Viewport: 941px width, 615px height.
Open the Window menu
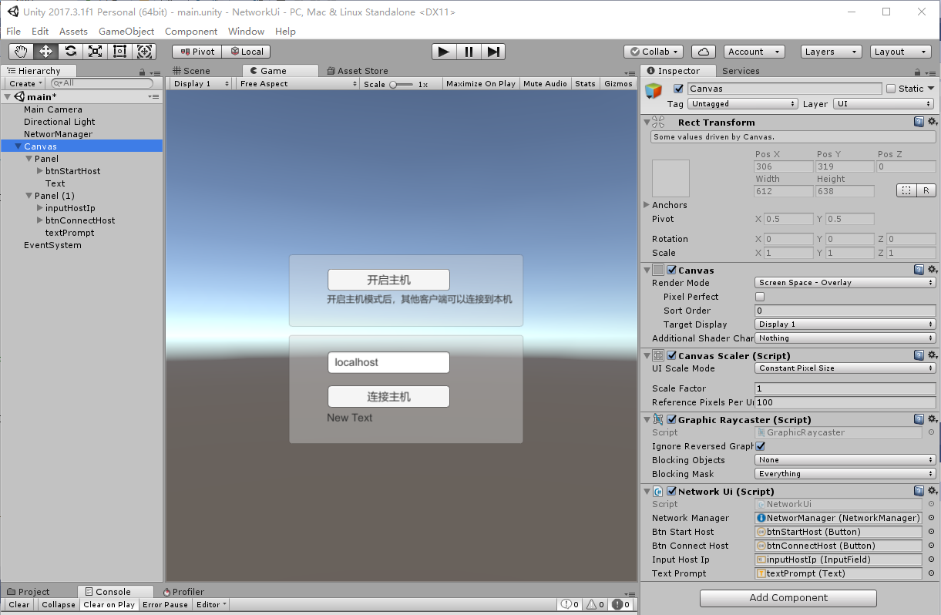click(246, 32)
